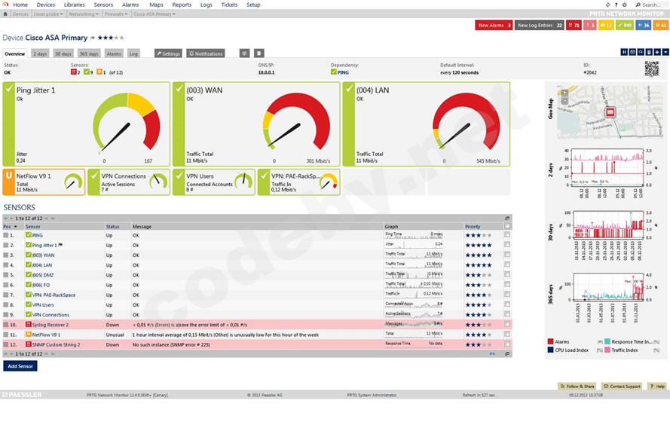Click the plus icon in device toolbar
The width and height of the screenshot is (670, 428).
[657, 52]
